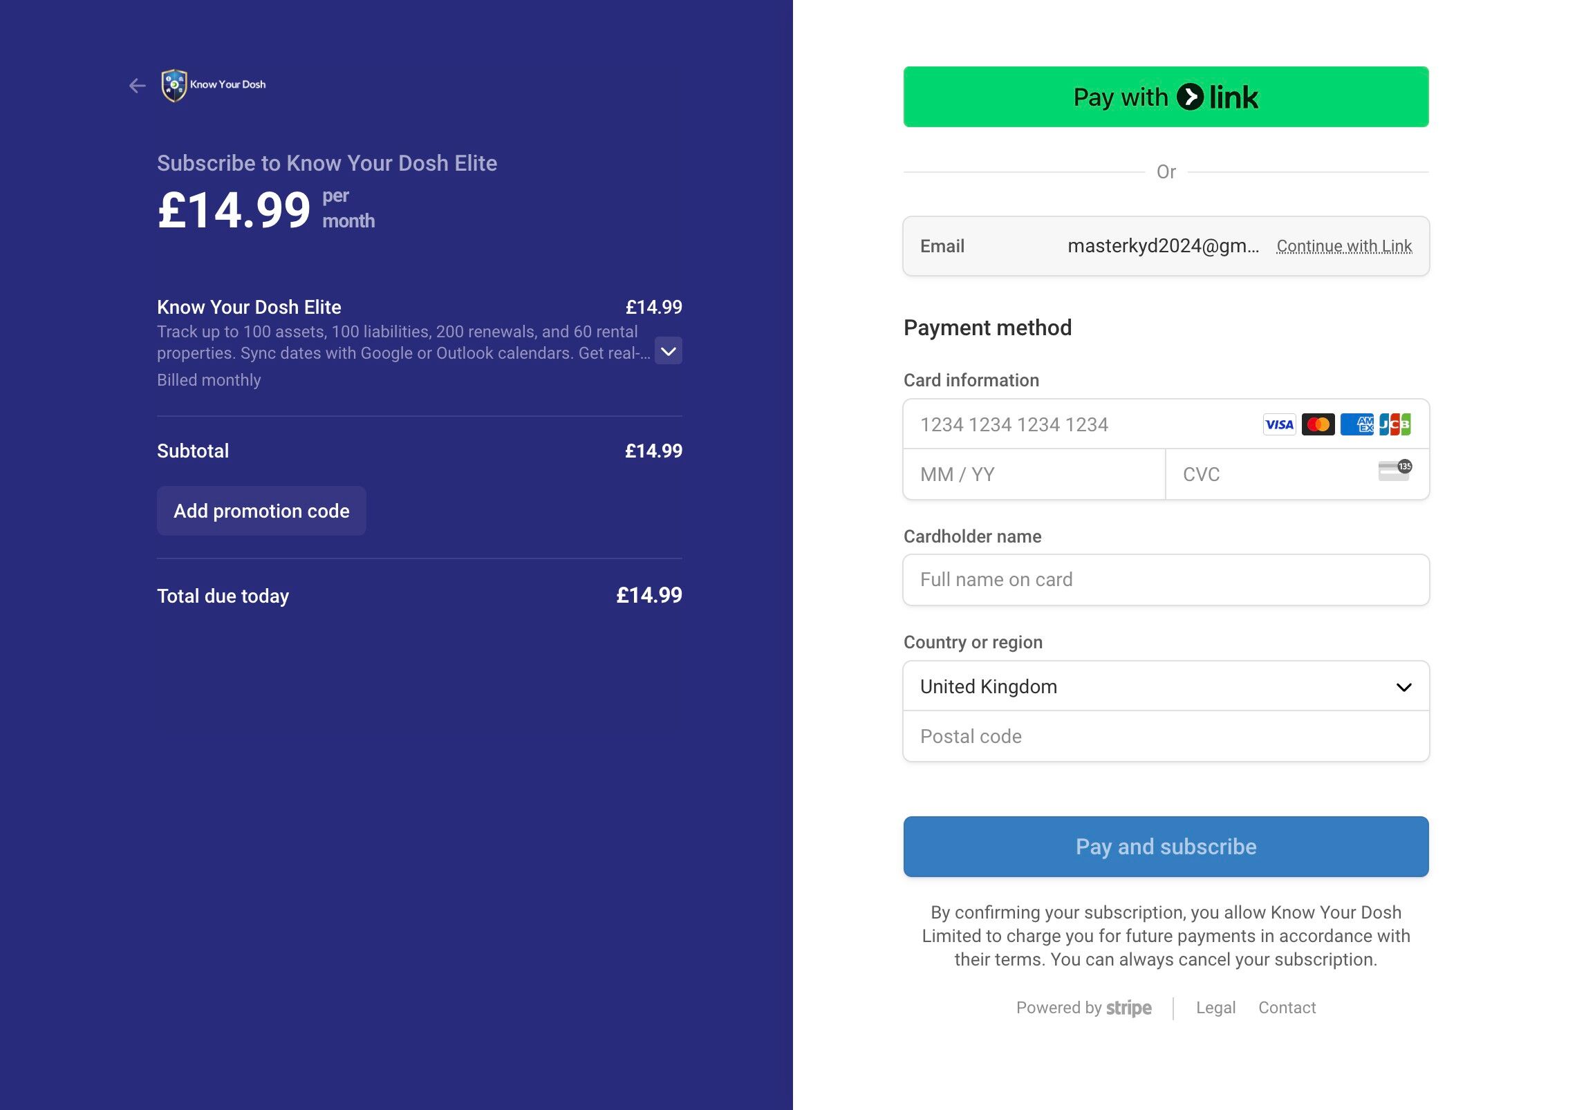Click the CVC card hint icon

[1394, 471]
